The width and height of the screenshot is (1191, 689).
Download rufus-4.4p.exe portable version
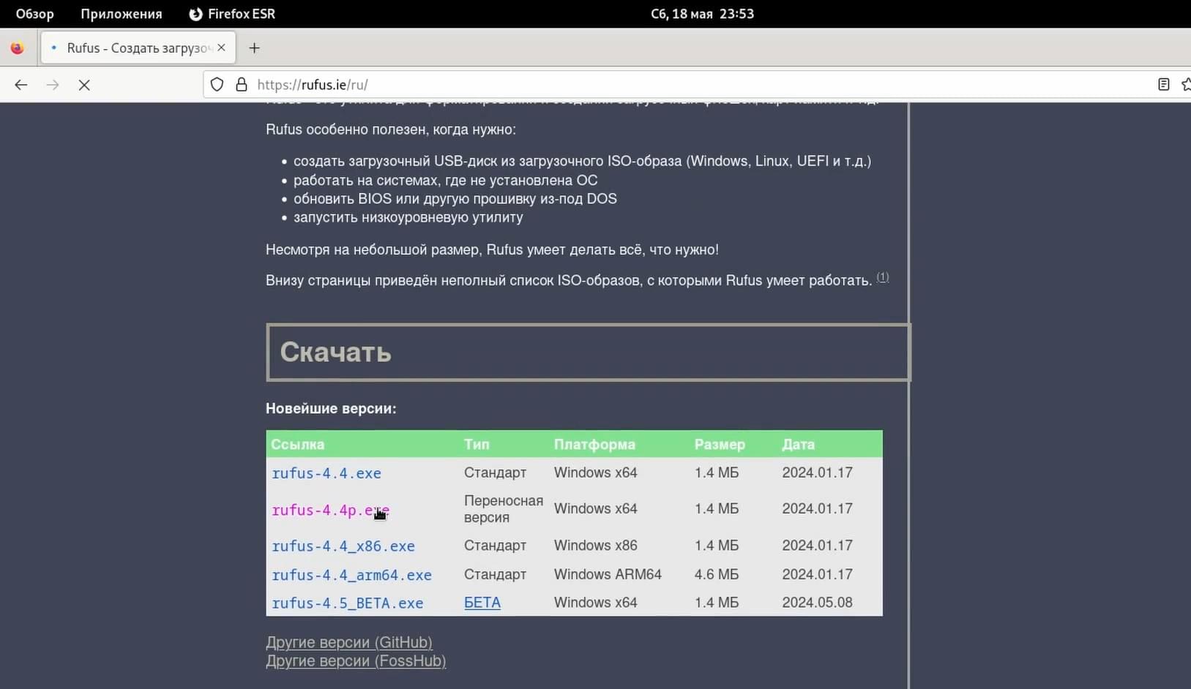[330, 510]
